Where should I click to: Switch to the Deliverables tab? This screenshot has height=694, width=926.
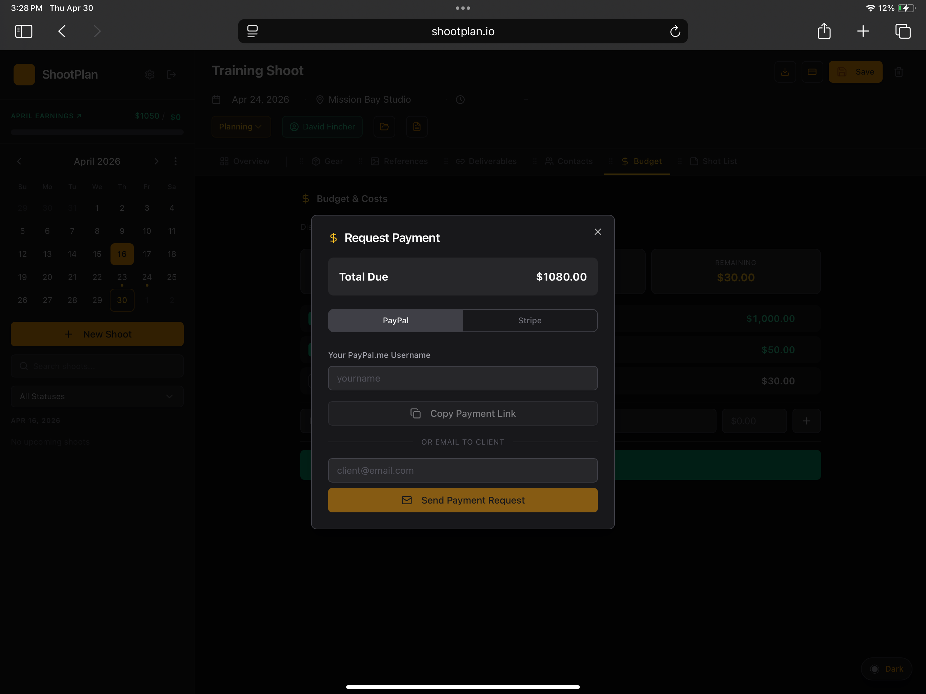pos(486,161)
